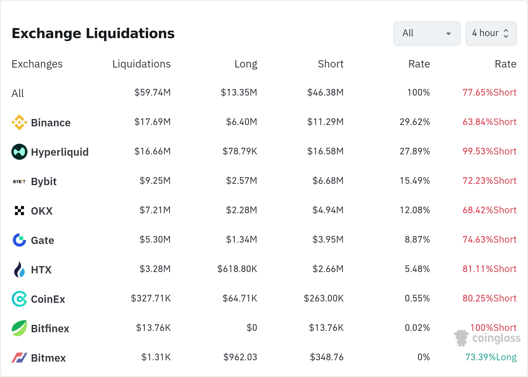Click the coinglass watermark logo
Screen dimensions: 528x377
(x=488, y=338)
